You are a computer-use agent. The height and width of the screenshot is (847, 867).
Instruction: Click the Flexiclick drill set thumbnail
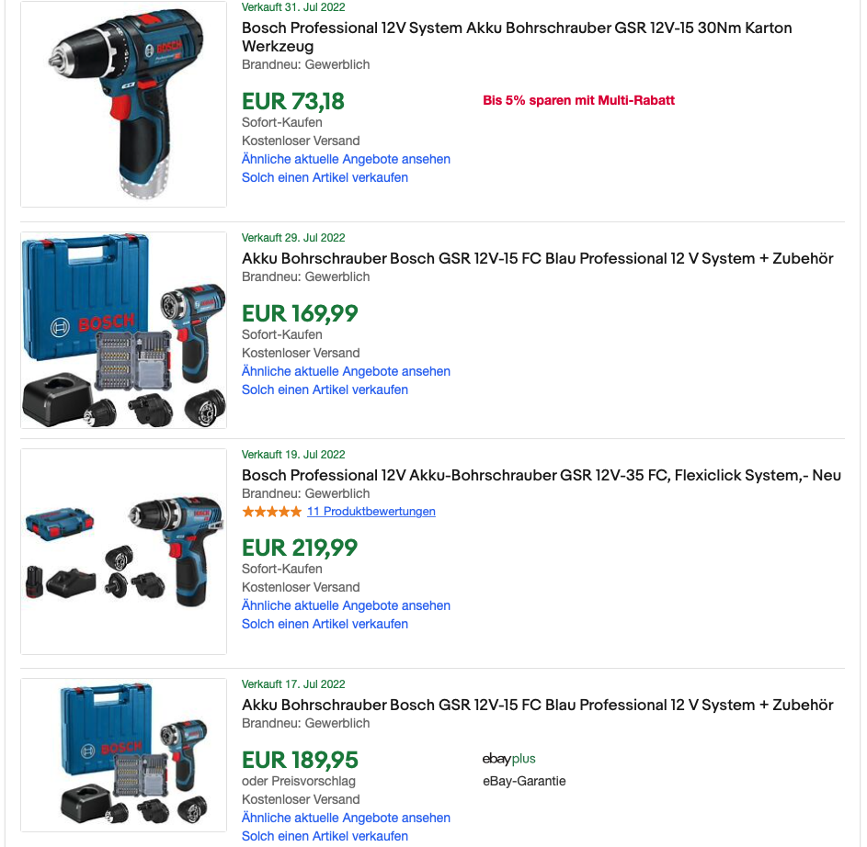pyautogui.click(x=123, y=551)
